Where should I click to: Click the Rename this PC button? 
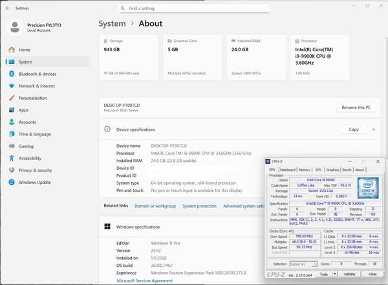point(356,107)
